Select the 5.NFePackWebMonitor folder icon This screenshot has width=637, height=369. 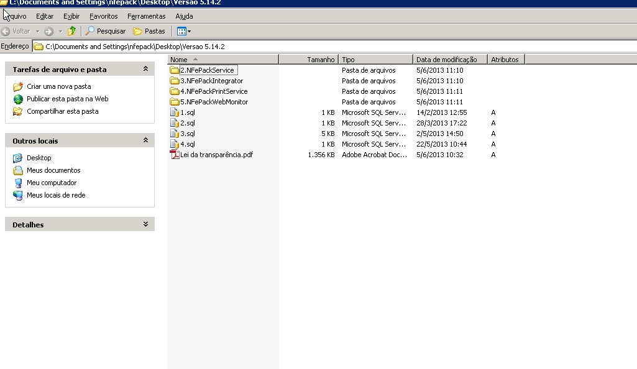click(x=175, y=102)
